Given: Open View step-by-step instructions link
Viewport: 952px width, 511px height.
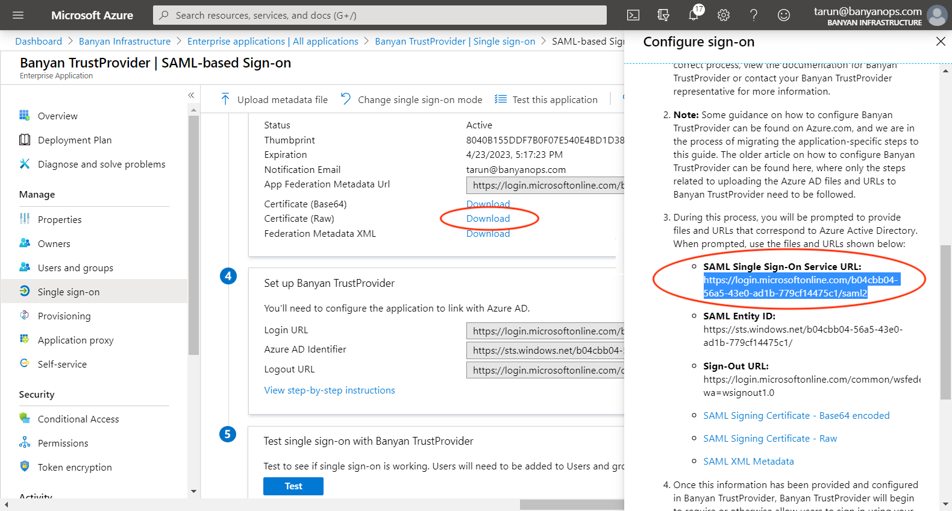Looking at the screenshot, I should [330, 390].
